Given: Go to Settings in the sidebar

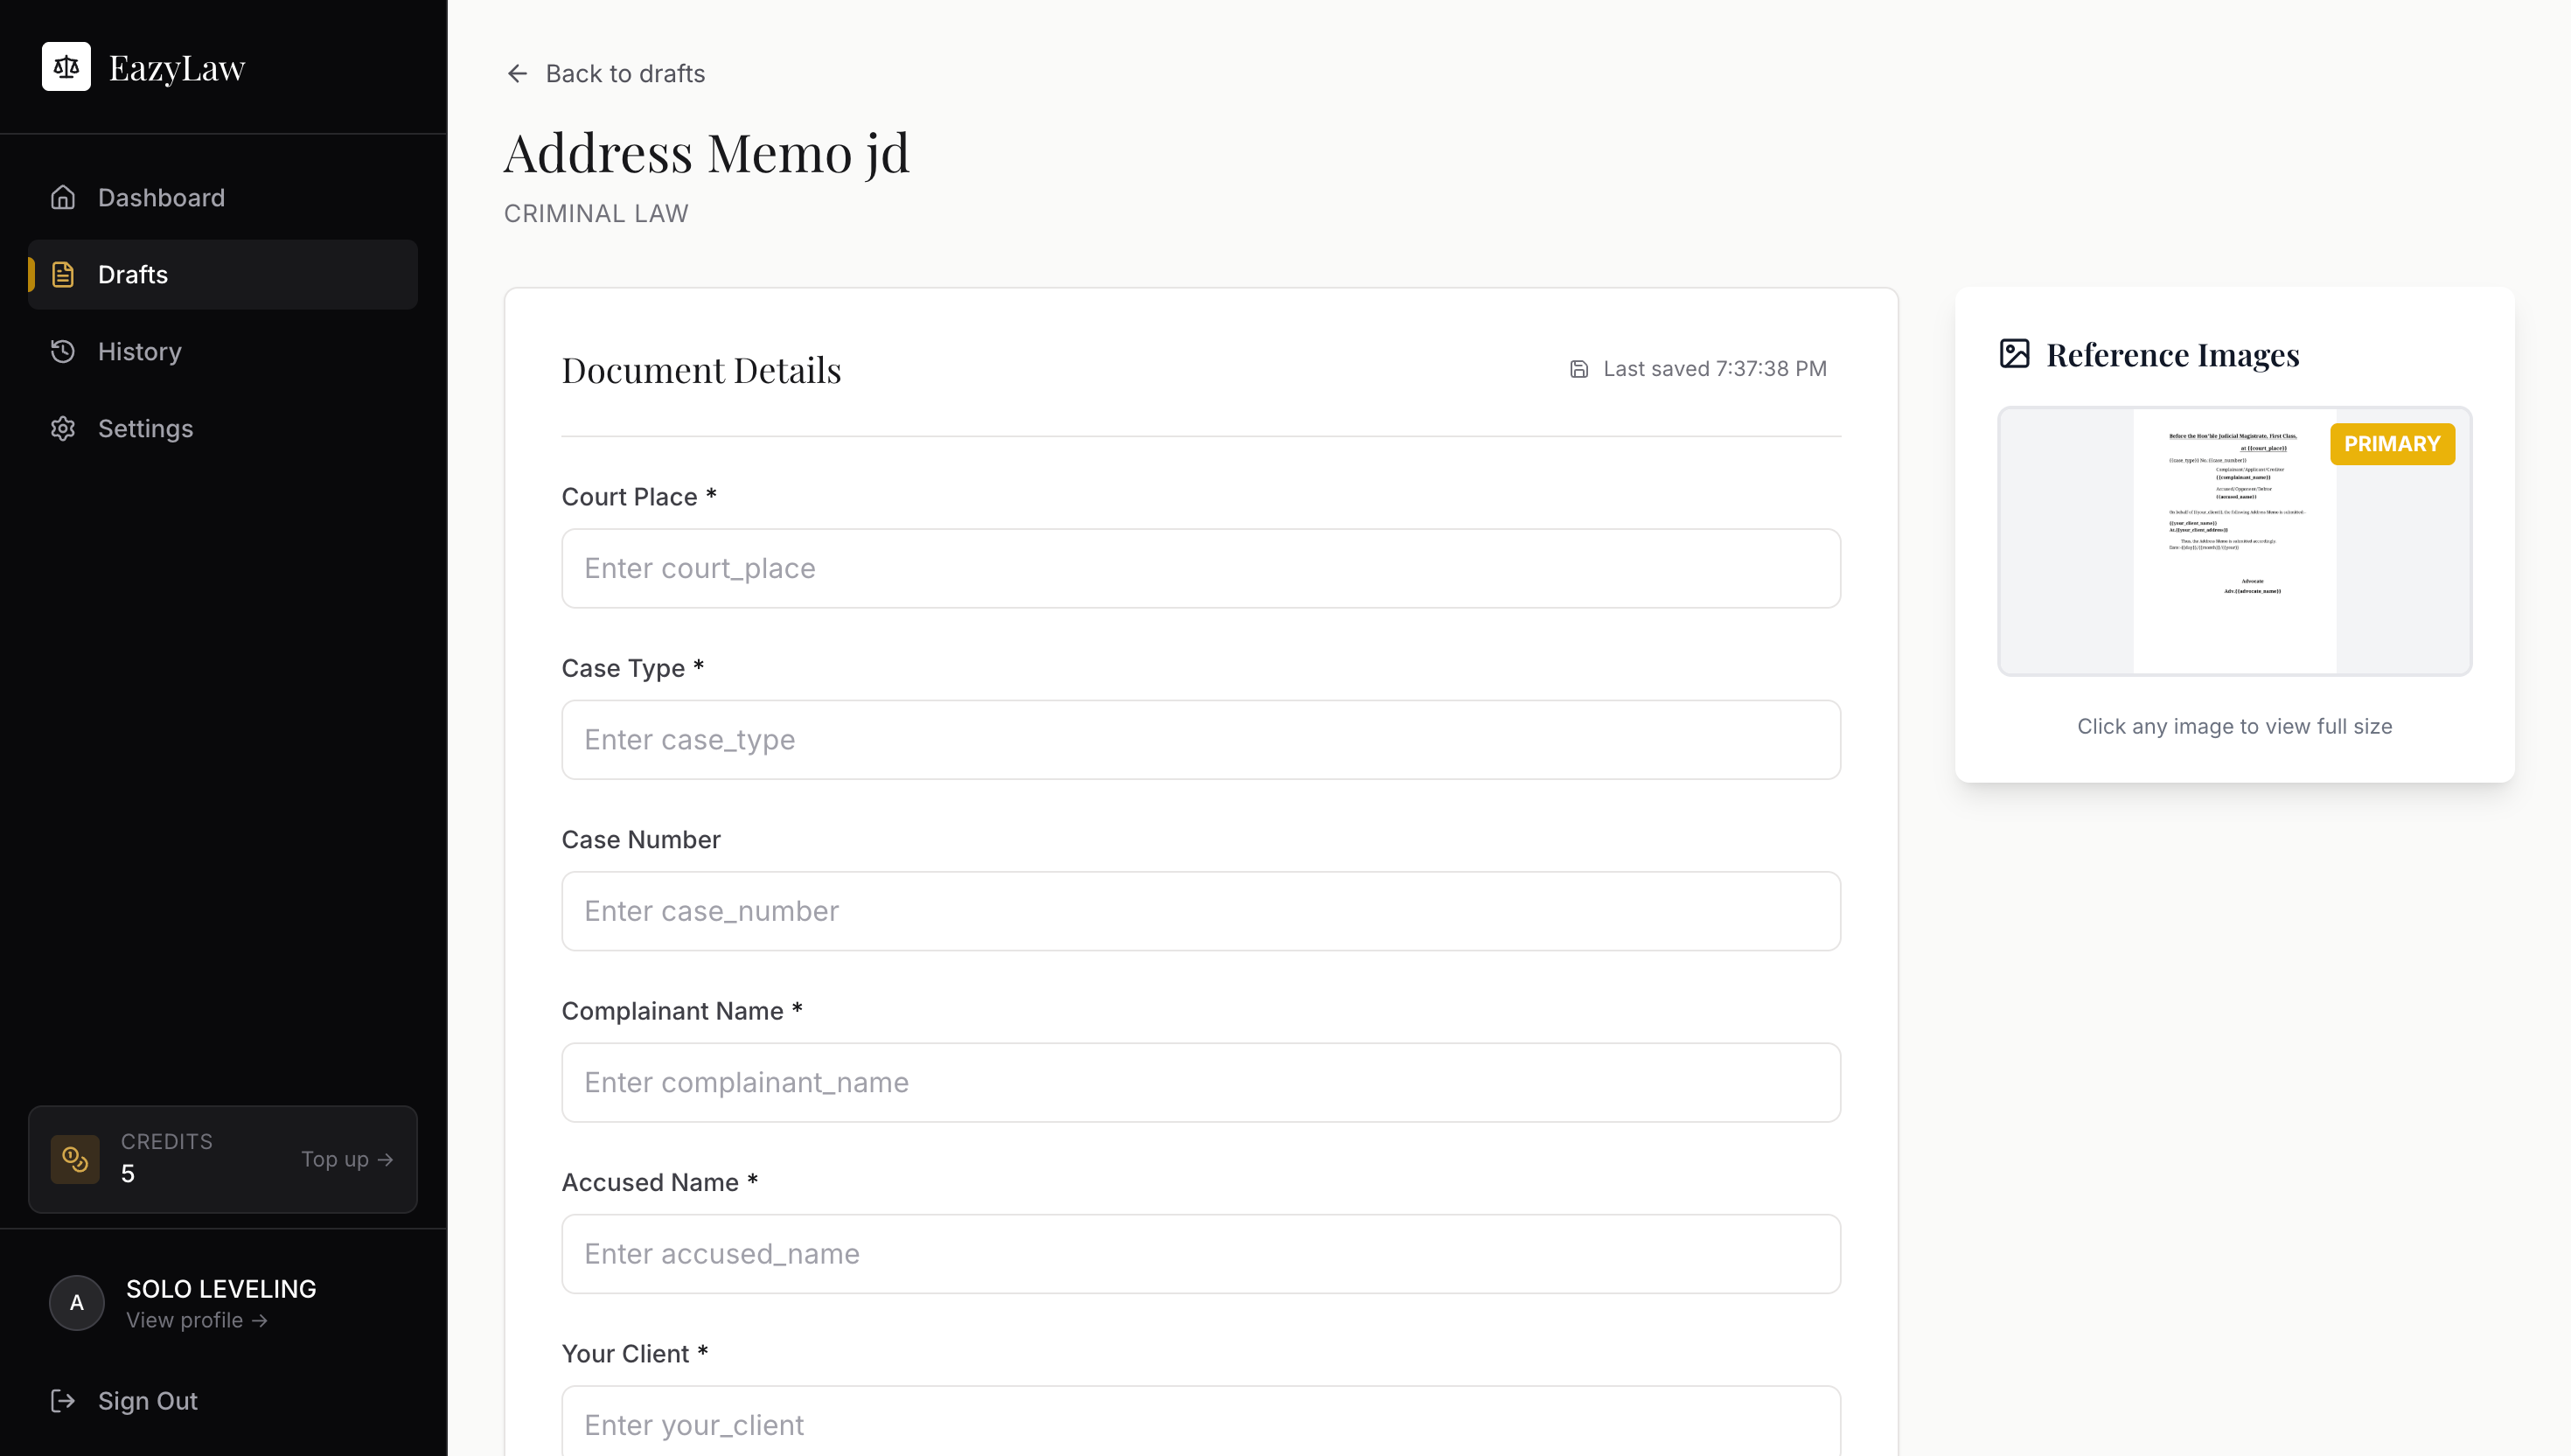Looking at the screenshot, I should (145, 429).
